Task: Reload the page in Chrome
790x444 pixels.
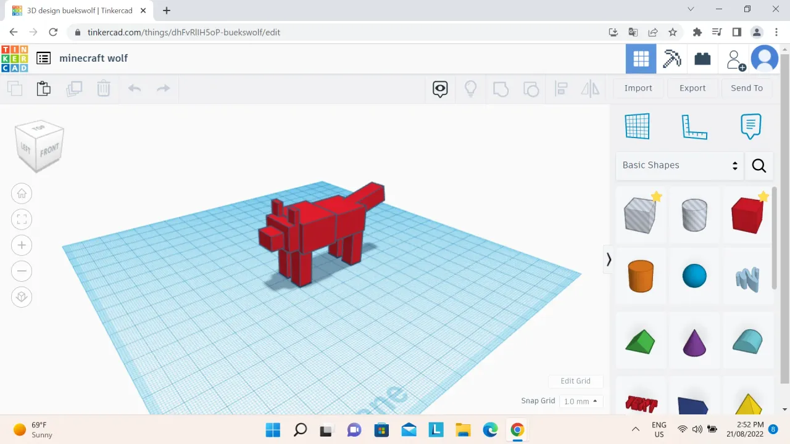Action: pyautogui.click(x=53, y=32)
